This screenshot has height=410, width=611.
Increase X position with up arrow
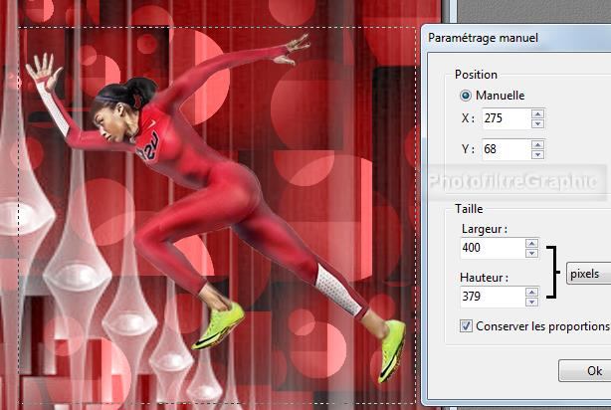coord(537,113)
